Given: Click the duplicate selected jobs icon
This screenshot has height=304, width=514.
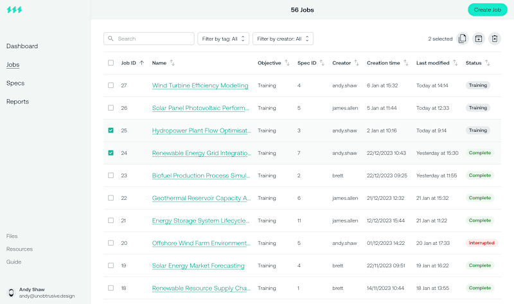Looking at the screenshot, I should tap(462, 39).
